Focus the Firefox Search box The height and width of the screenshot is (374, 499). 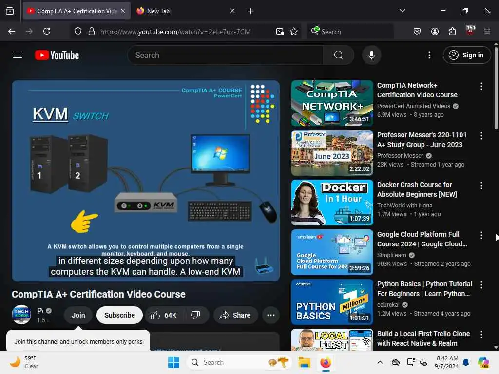(x=350, y=31)
